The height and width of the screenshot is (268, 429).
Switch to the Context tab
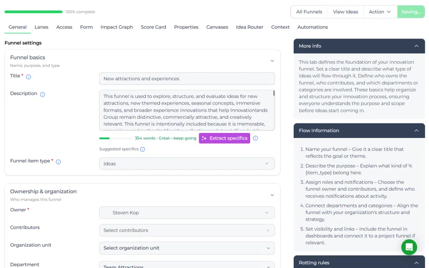280,27
